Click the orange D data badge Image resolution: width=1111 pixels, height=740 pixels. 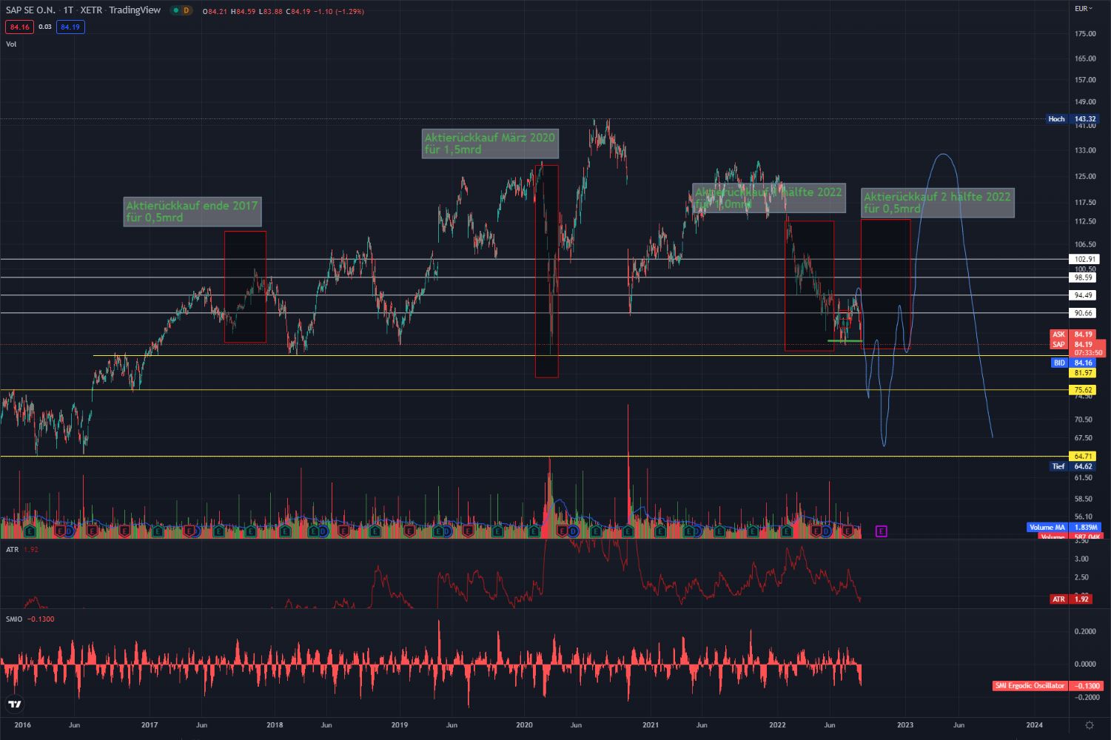tap(186, 10)
